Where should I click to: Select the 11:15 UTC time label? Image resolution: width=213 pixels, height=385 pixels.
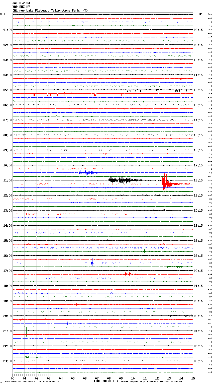(198, 75)
